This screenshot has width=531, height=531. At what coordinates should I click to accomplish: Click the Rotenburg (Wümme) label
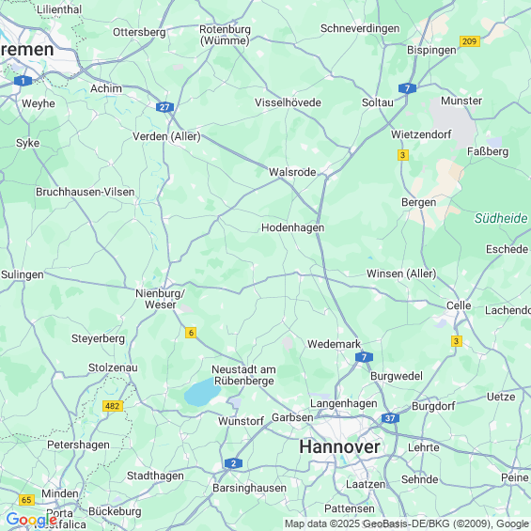[x=225, y=35]
